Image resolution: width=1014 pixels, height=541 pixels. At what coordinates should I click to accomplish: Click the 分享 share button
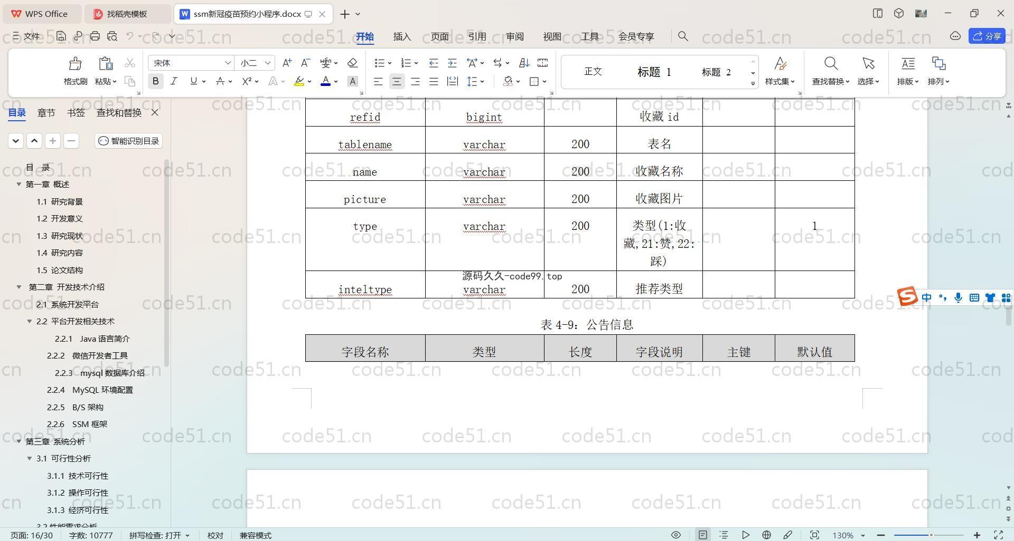tap(987, 36)
